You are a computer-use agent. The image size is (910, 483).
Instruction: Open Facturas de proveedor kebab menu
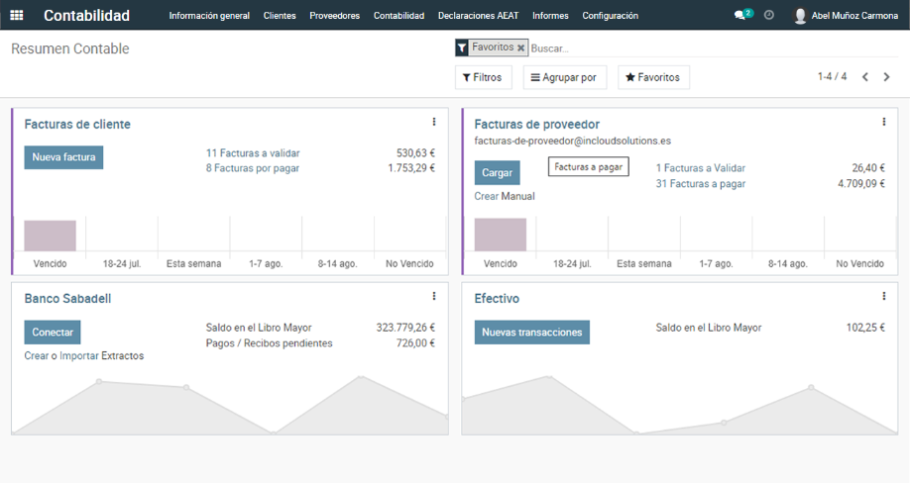tap(884, 122)
